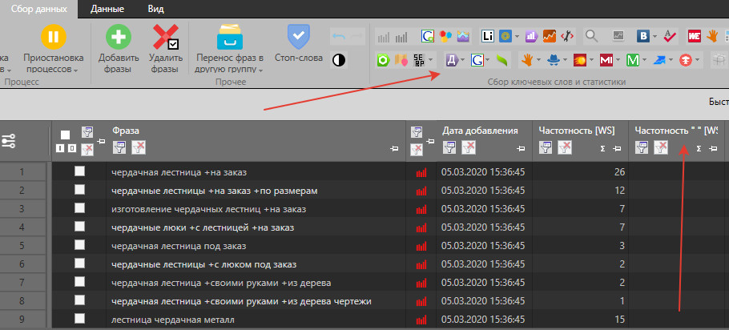
Task: Tick checkbox for чердачные люки +с лестницей row
Action: pyautogui.click(x=79, y=227)
